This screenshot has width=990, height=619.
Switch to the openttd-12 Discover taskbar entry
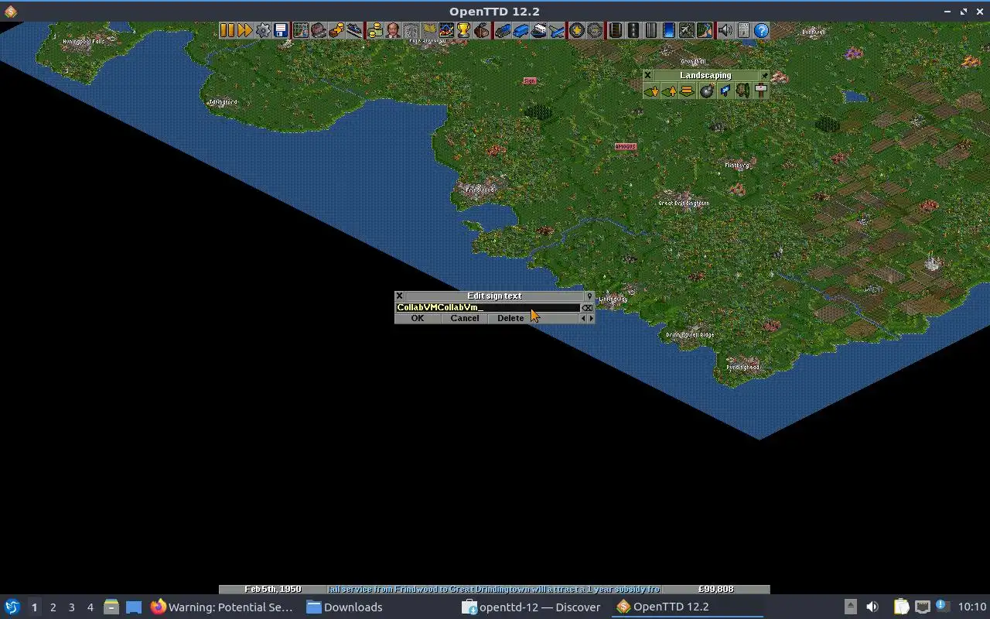(532, 607)
